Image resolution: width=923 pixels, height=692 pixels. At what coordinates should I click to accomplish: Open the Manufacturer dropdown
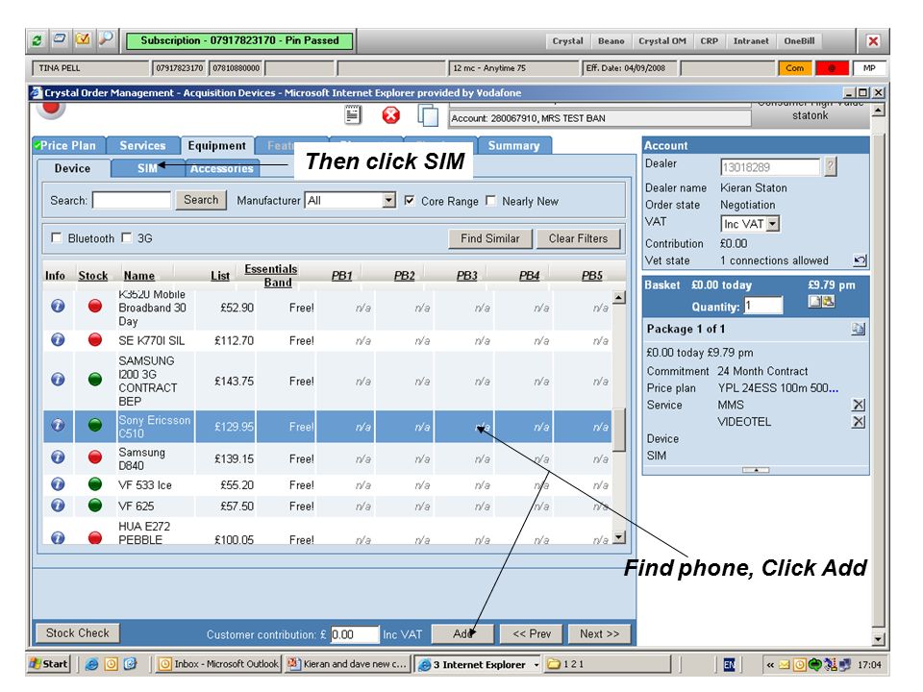(x=388, y=200)
